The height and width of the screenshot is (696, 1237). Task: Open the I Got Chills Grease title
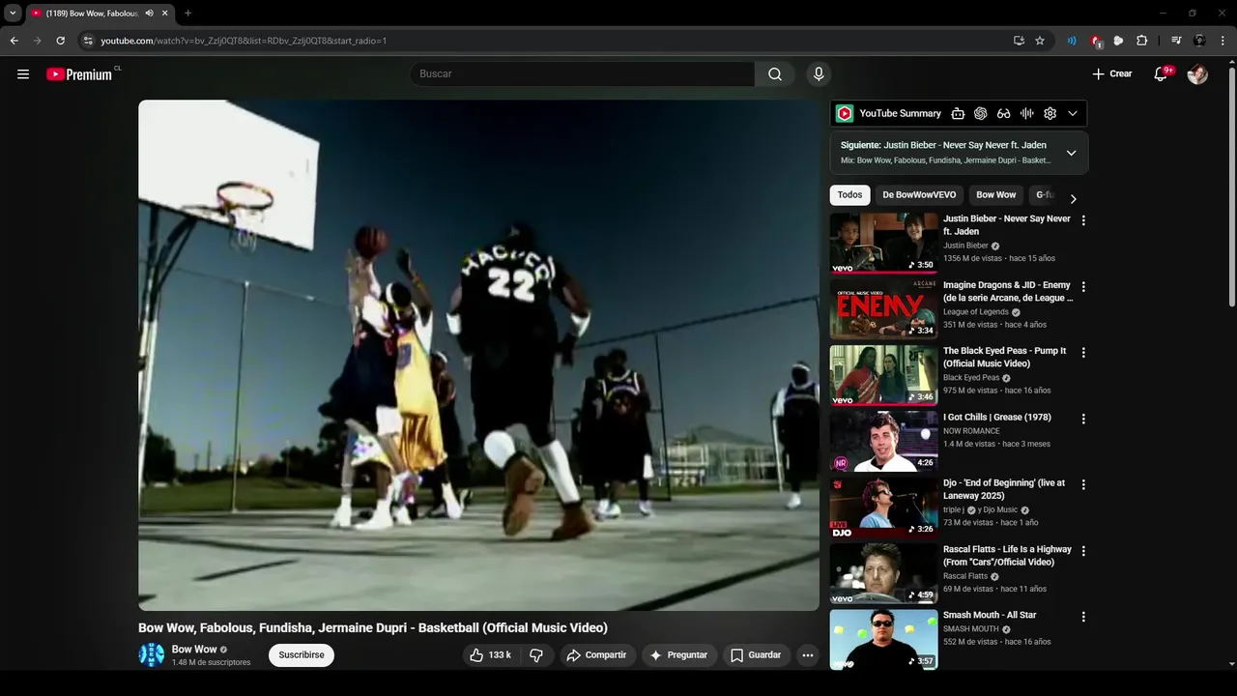pos(997,418)
